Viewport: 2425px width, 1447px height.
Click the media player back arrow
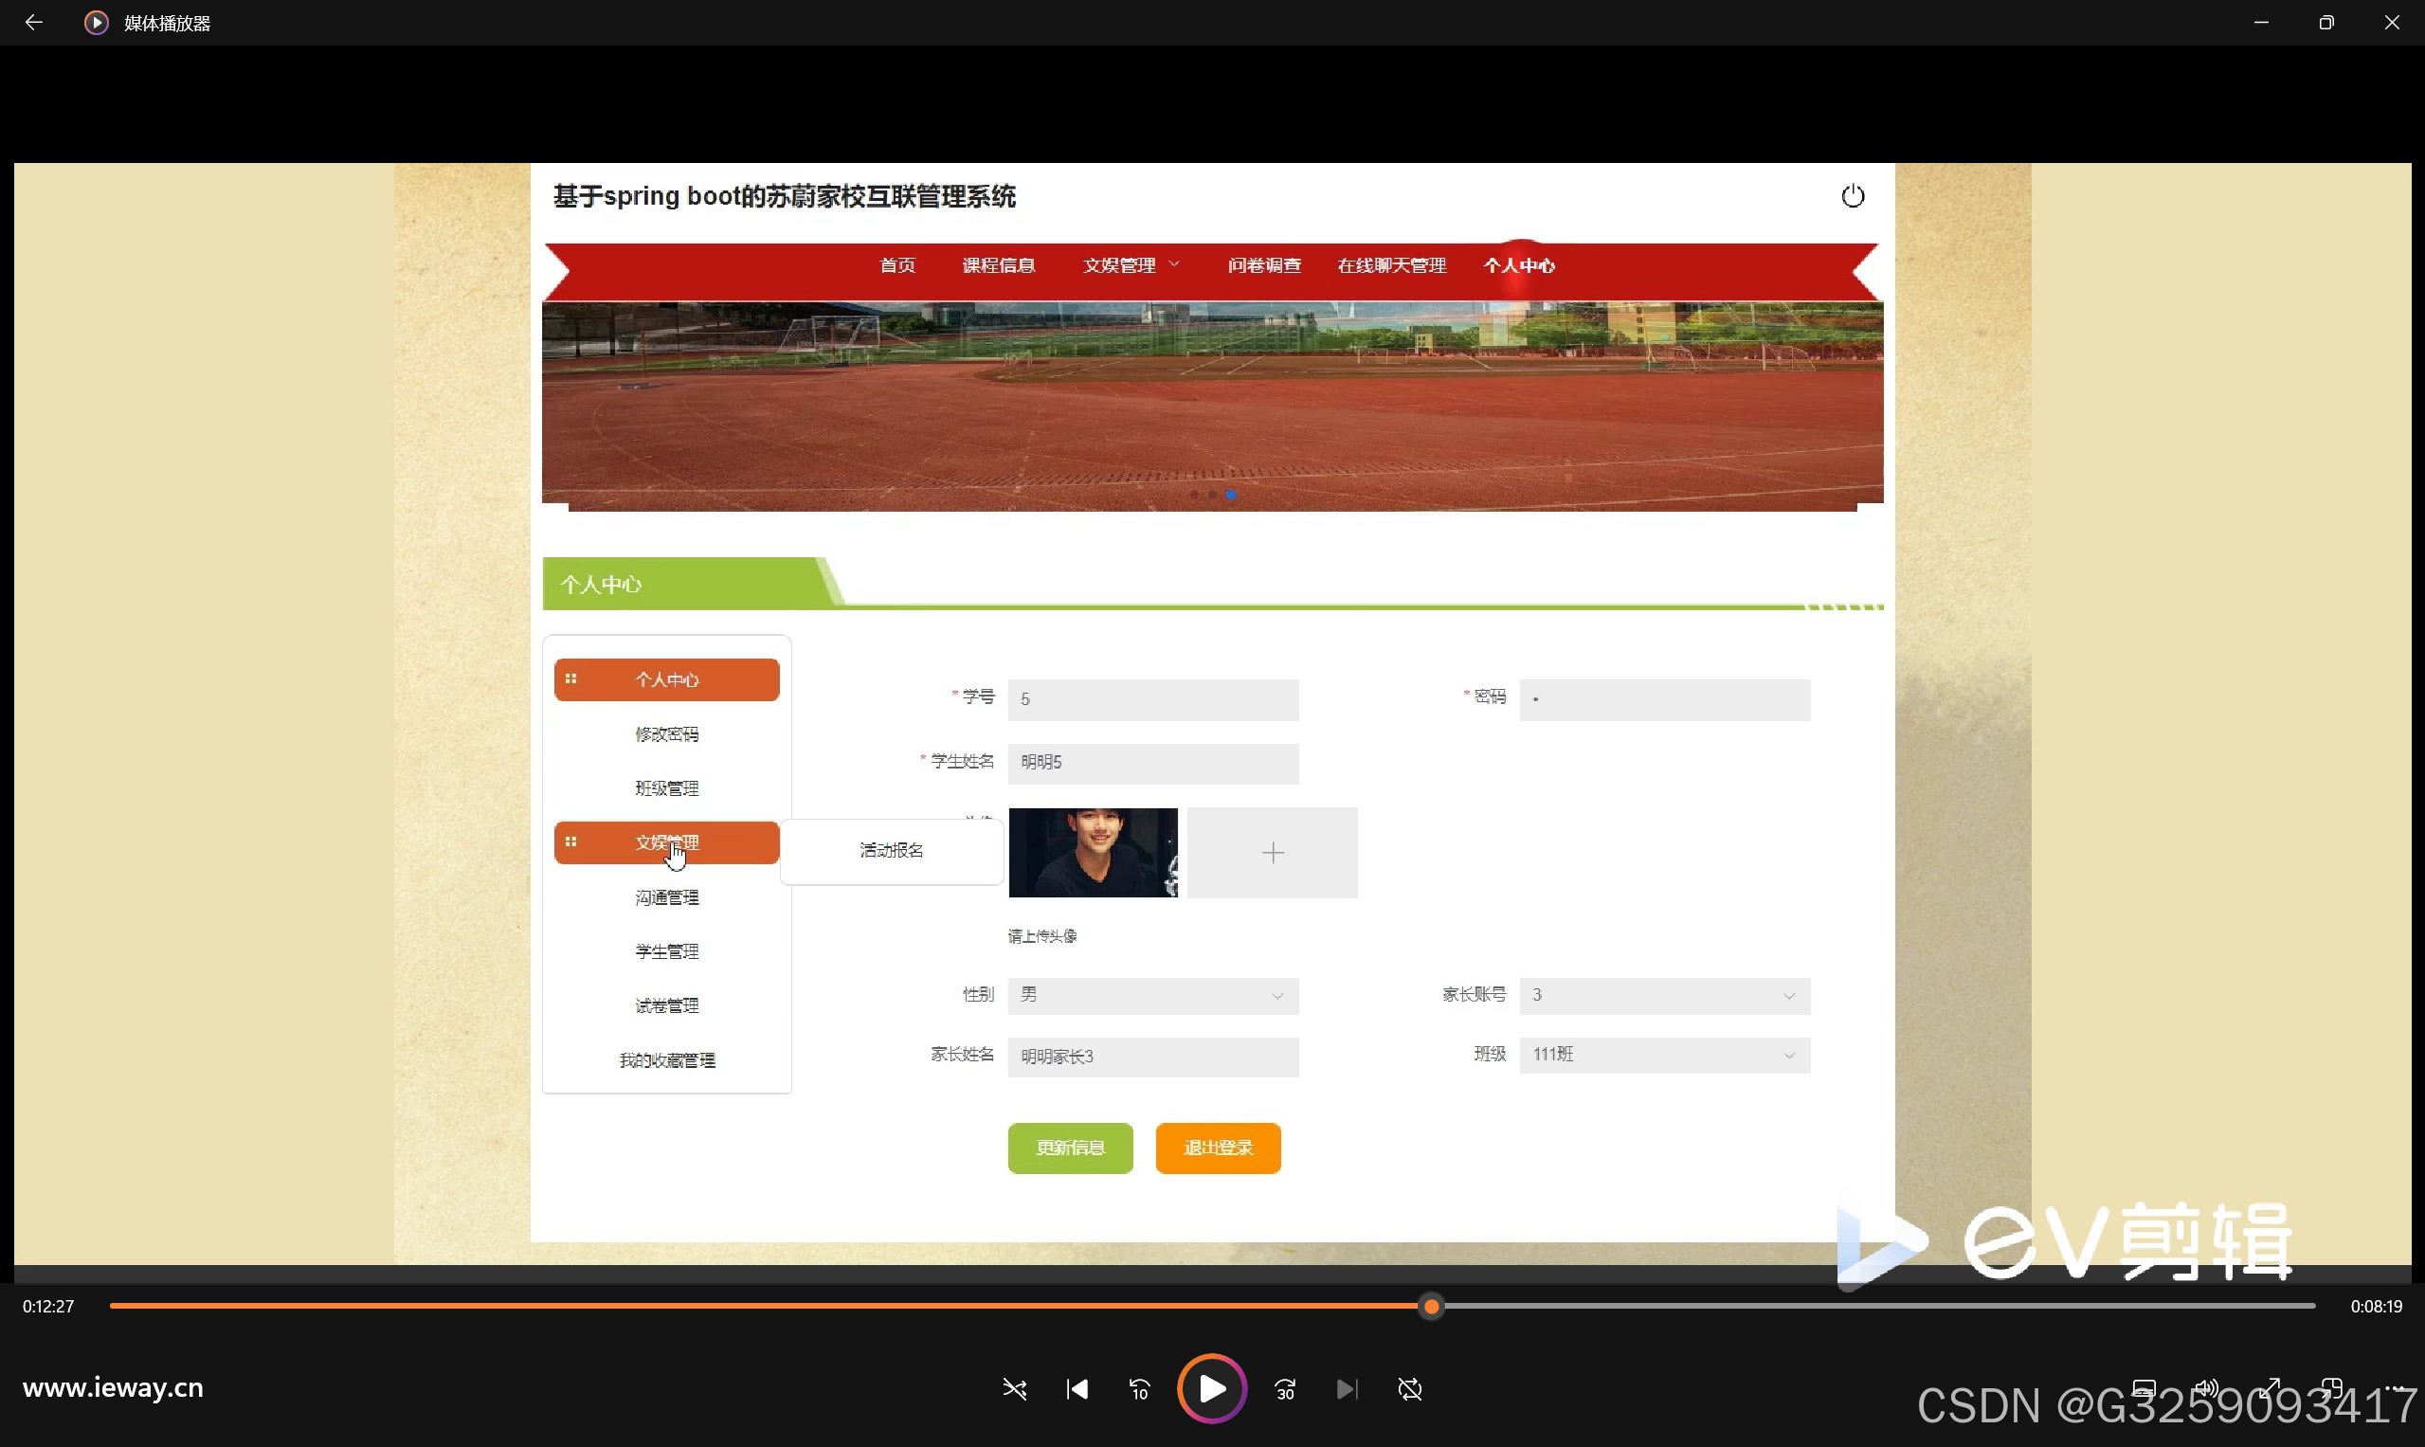[x=34, y=23]
